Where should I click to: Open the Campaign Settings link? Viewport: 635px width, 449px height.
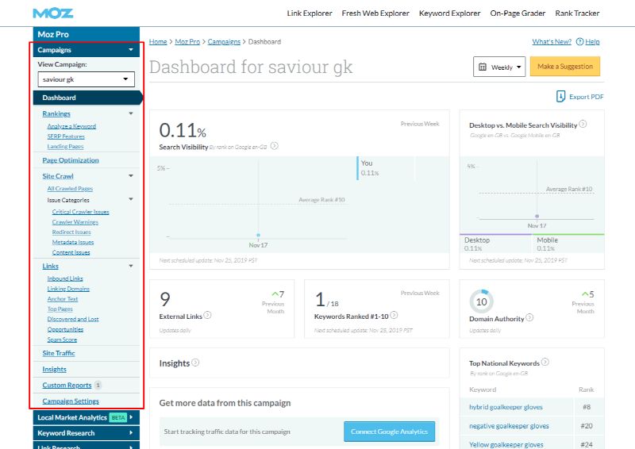(71, 401)
